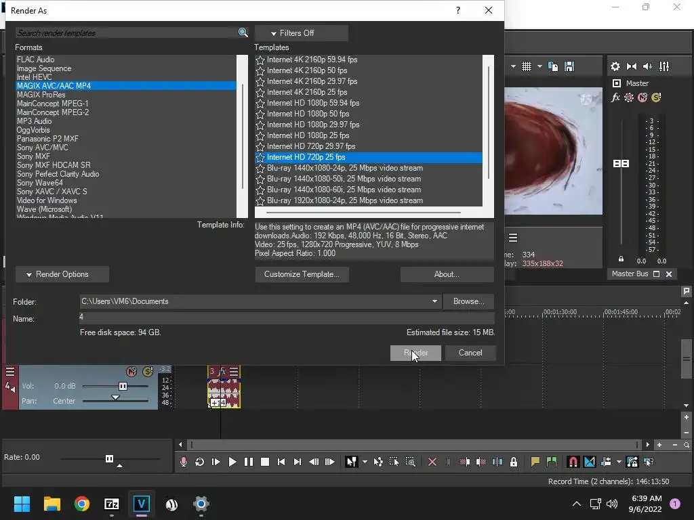Select the Envelope Edit tool
Viewport: 694px width, 520px height.
pos(378,462)
